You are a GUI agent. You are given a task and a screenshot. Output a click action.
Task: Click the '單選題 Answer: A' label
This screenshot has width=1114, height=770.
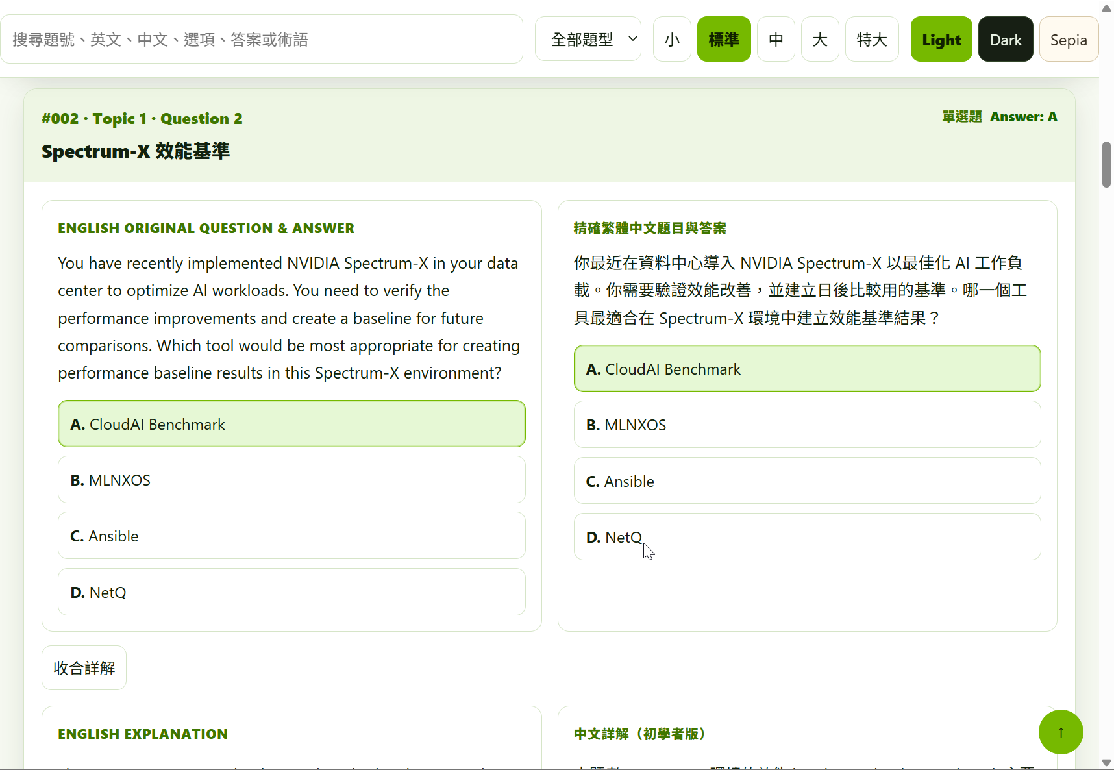1000,117
